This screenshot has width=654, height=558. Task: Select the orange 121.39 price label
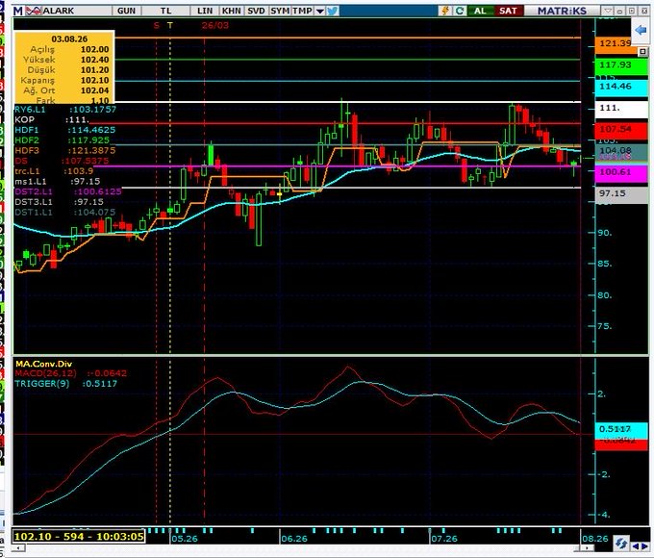[x=616, y=44]
